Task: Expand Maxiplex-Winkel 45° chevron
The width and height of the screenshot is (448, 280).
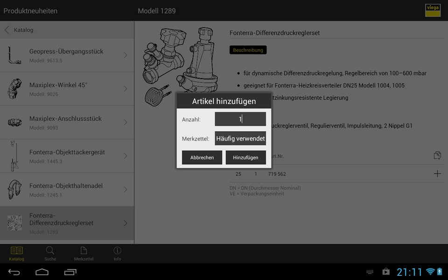Action: pyautogui.click(x=126, y=89)
